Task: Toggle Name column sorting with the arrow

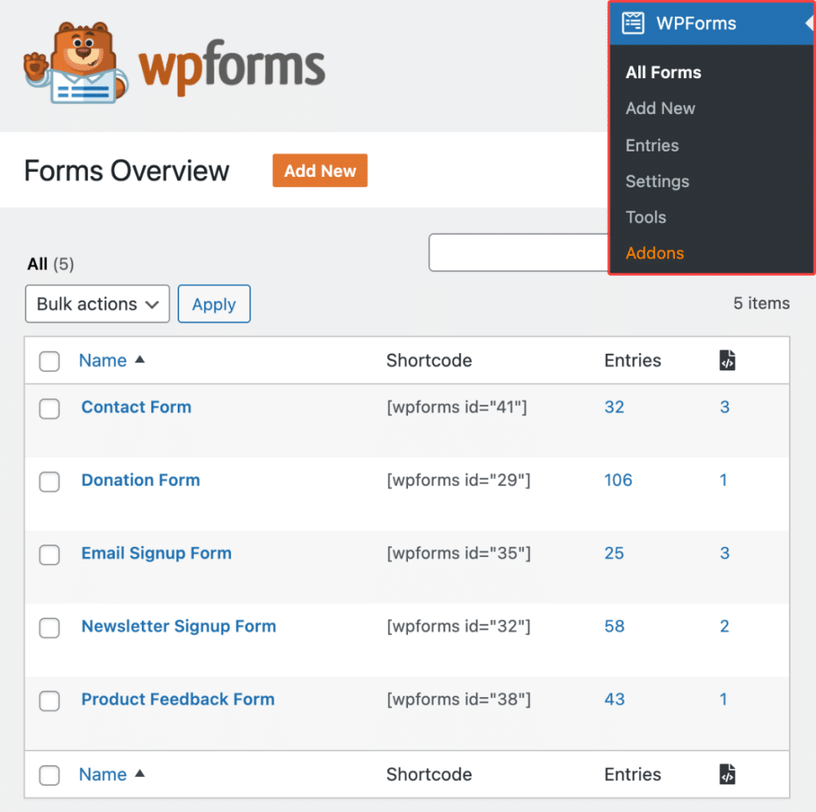Action: (140, 359)
